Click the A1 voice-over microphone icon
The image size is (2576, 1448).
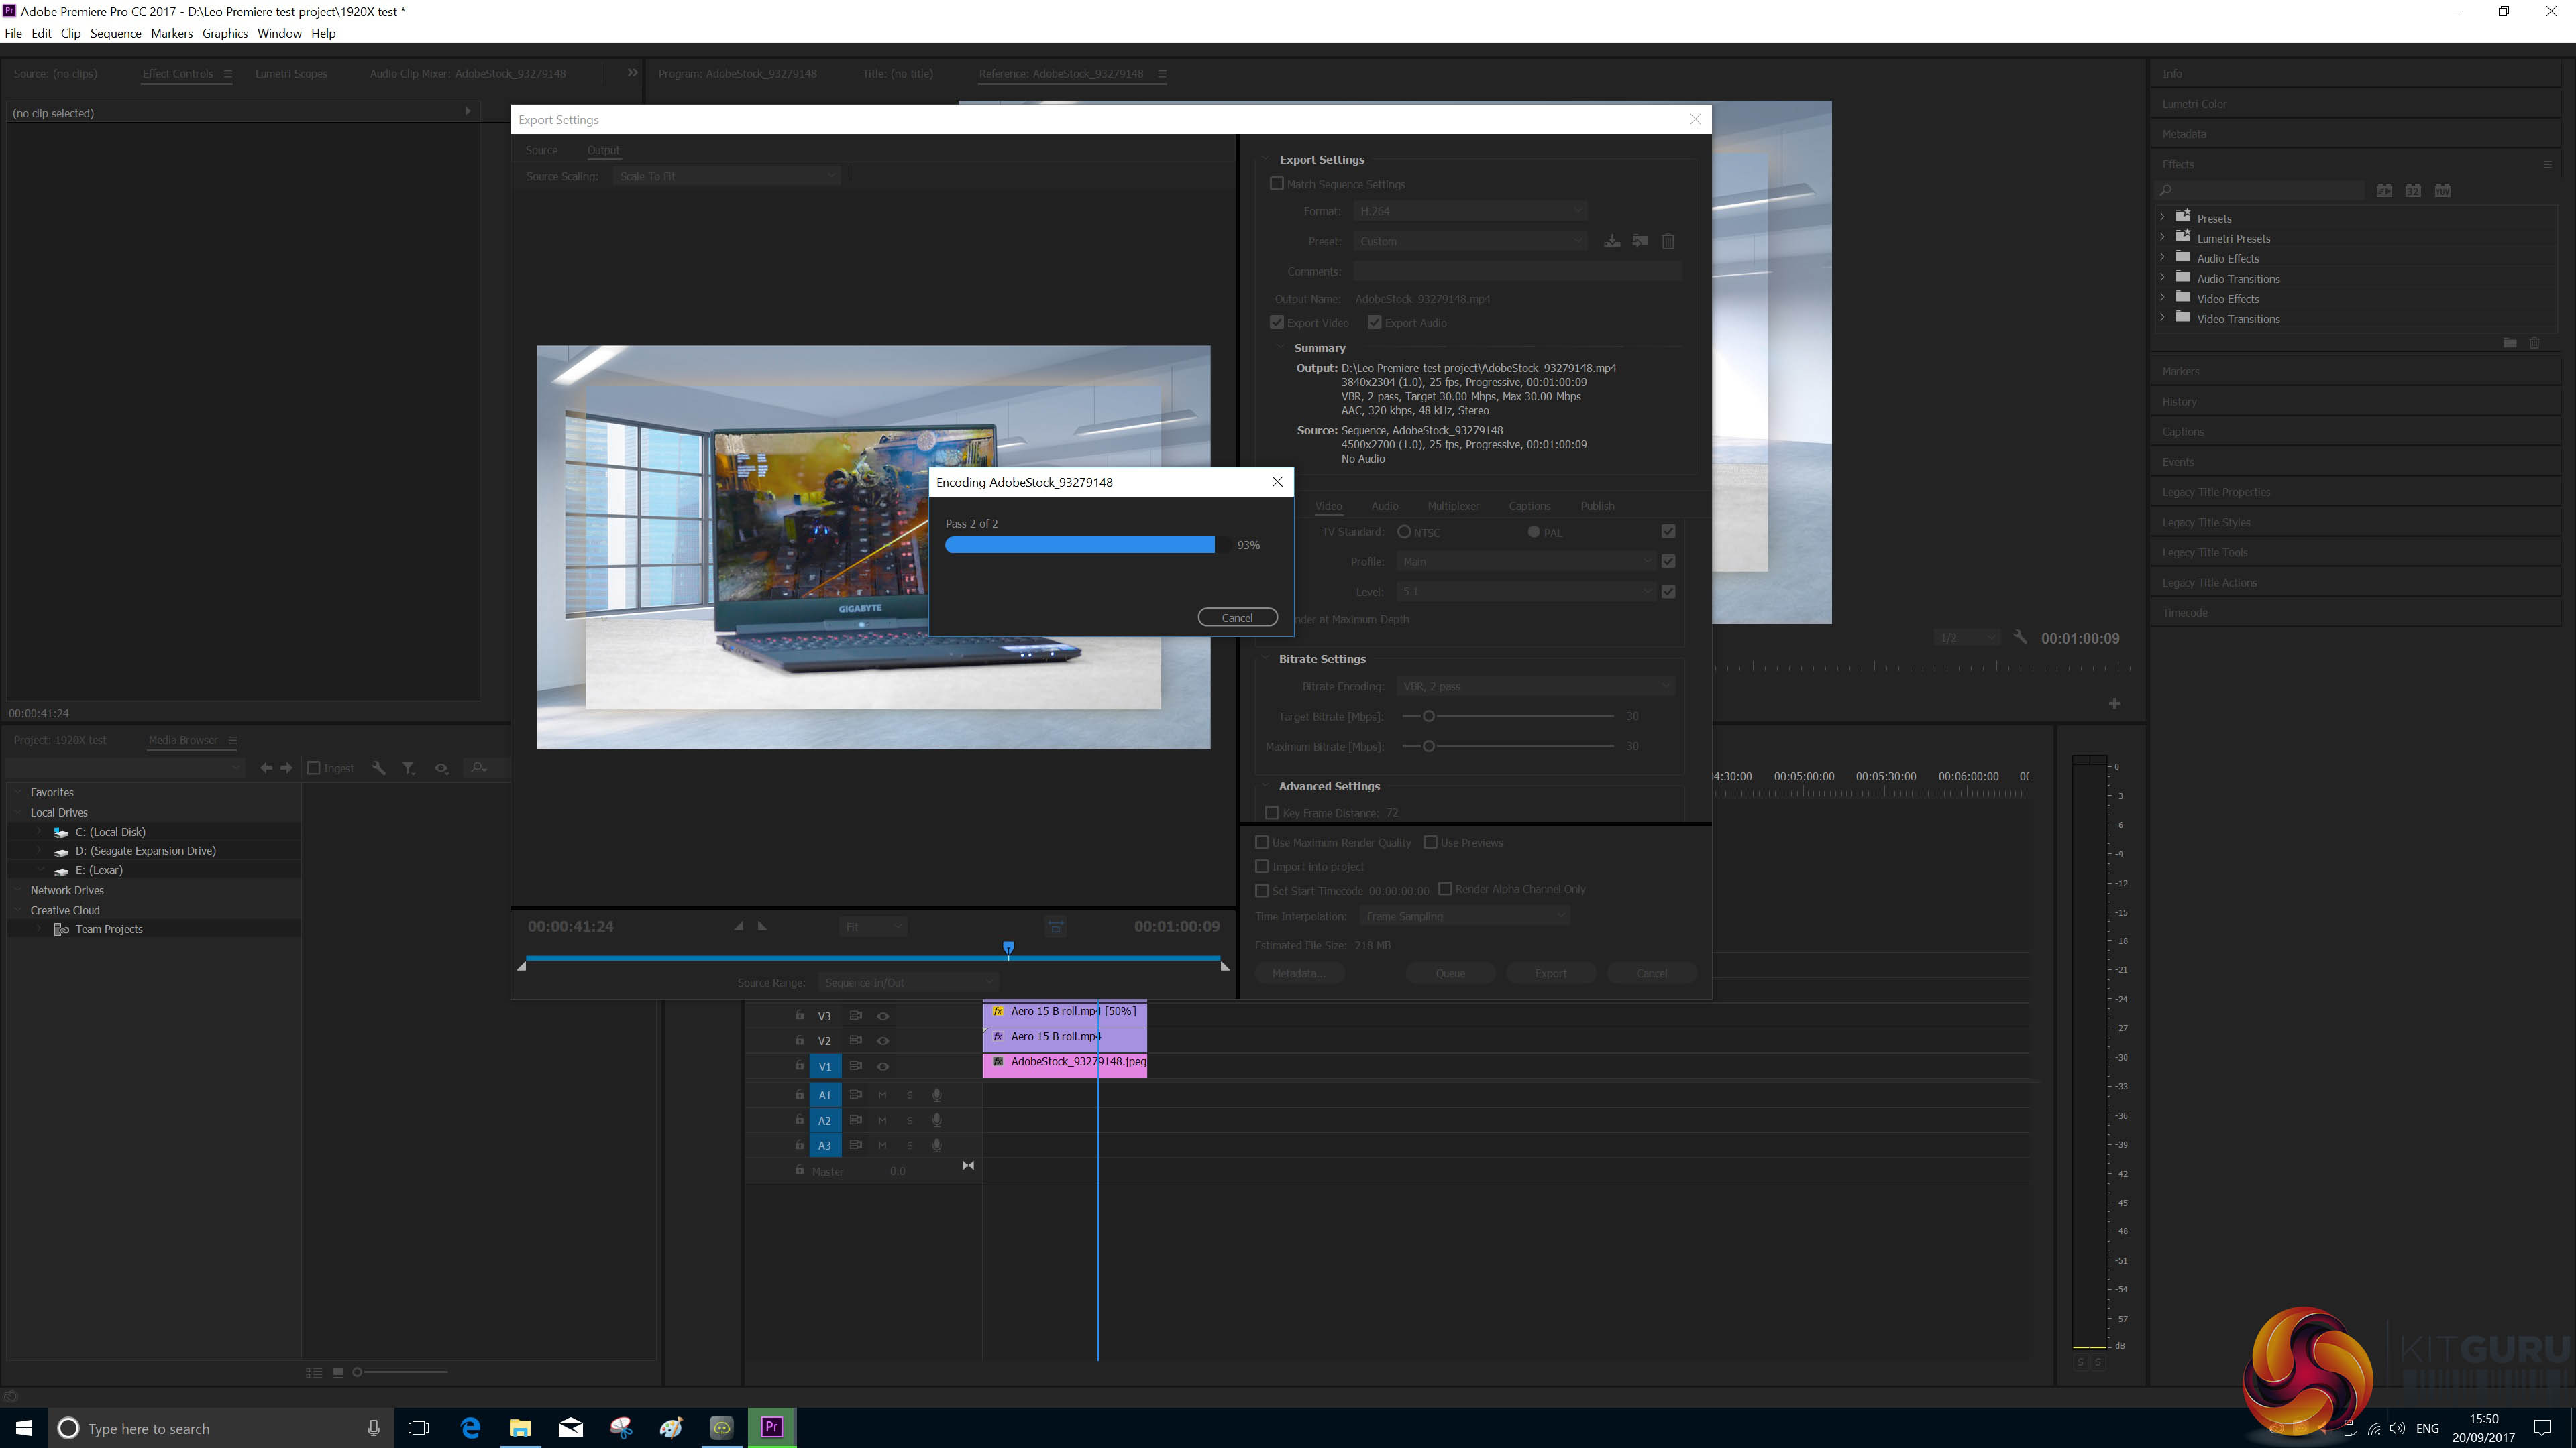[937, 1095]
